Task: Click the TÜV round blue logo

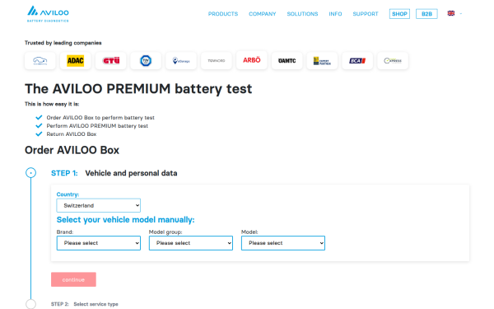Action: tap(146, 60)
